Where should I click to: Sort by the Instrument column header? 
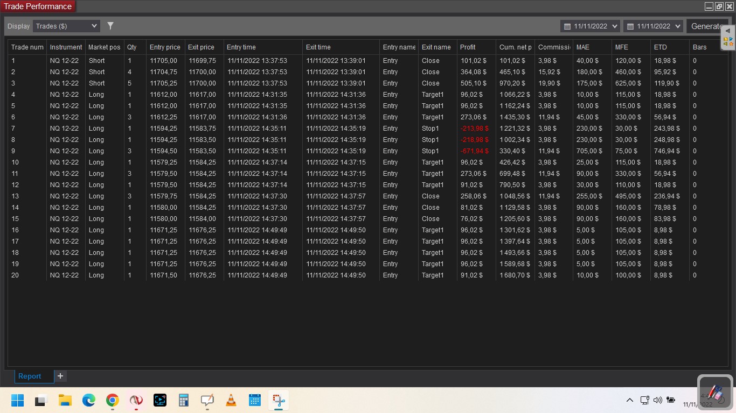tap(66, 47)
